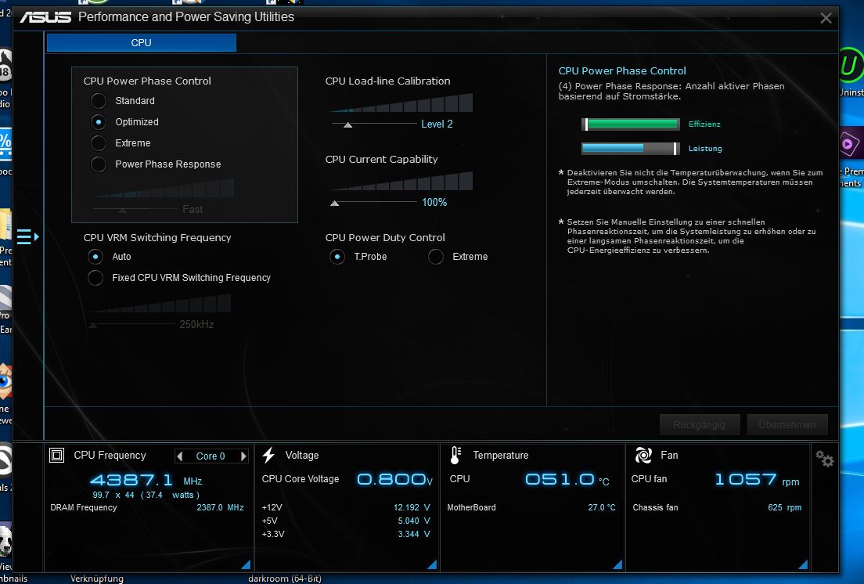Select previous core with left arrow

point(180,456)
